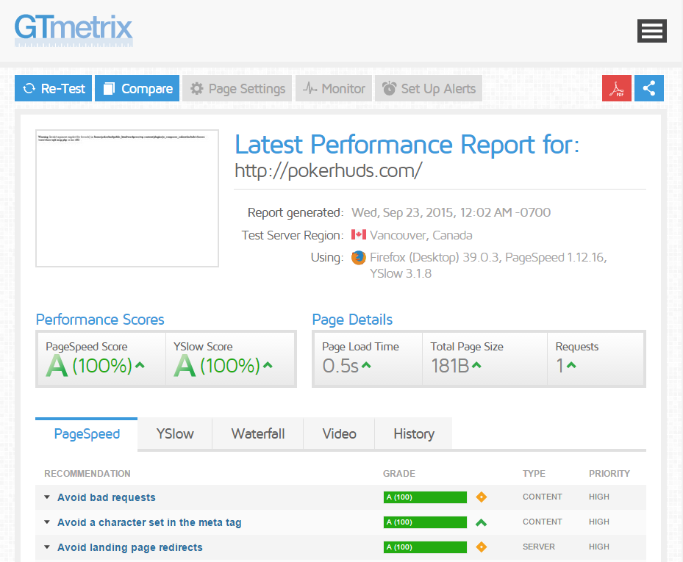Click the TYPE column header

(534, 474)
